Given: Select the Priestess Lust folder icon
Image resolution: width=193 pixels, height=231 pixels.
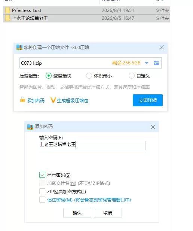Looking at the screenshot, I should tap(7, 10).
